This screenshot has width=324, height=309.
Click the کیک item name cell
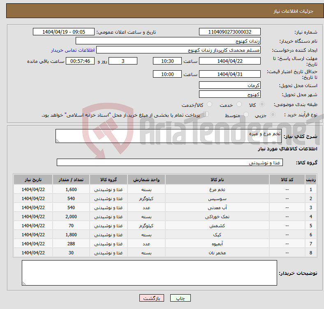(x=217, y=235)
